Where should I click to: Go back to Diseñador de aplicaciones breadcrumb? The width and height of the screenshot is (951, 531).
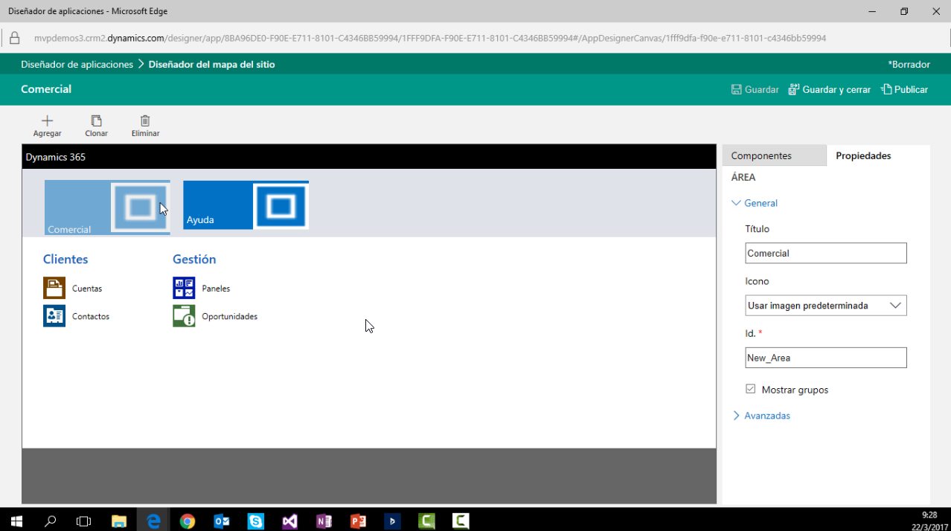click(x=77, y=65)
